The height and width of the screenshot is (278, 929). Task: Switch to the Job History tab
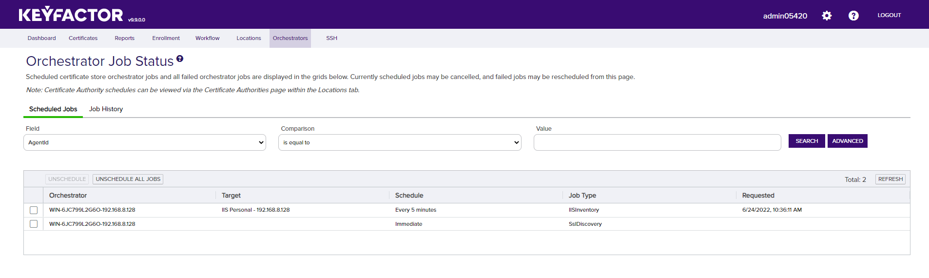106,109
